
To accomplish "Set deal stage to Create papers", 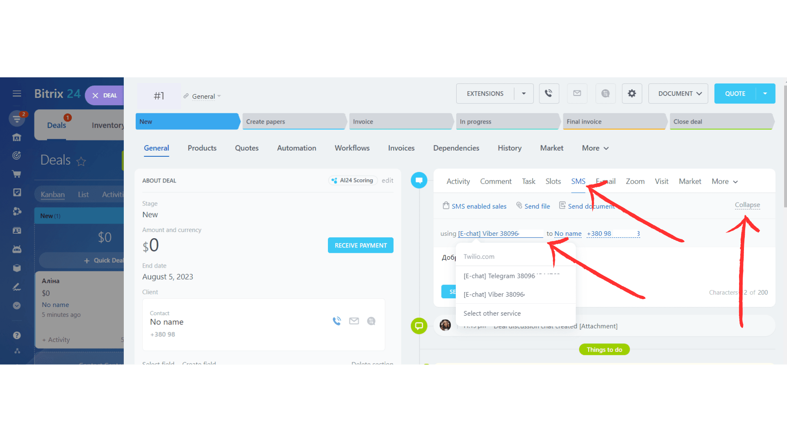I will (x=294, y=122).
